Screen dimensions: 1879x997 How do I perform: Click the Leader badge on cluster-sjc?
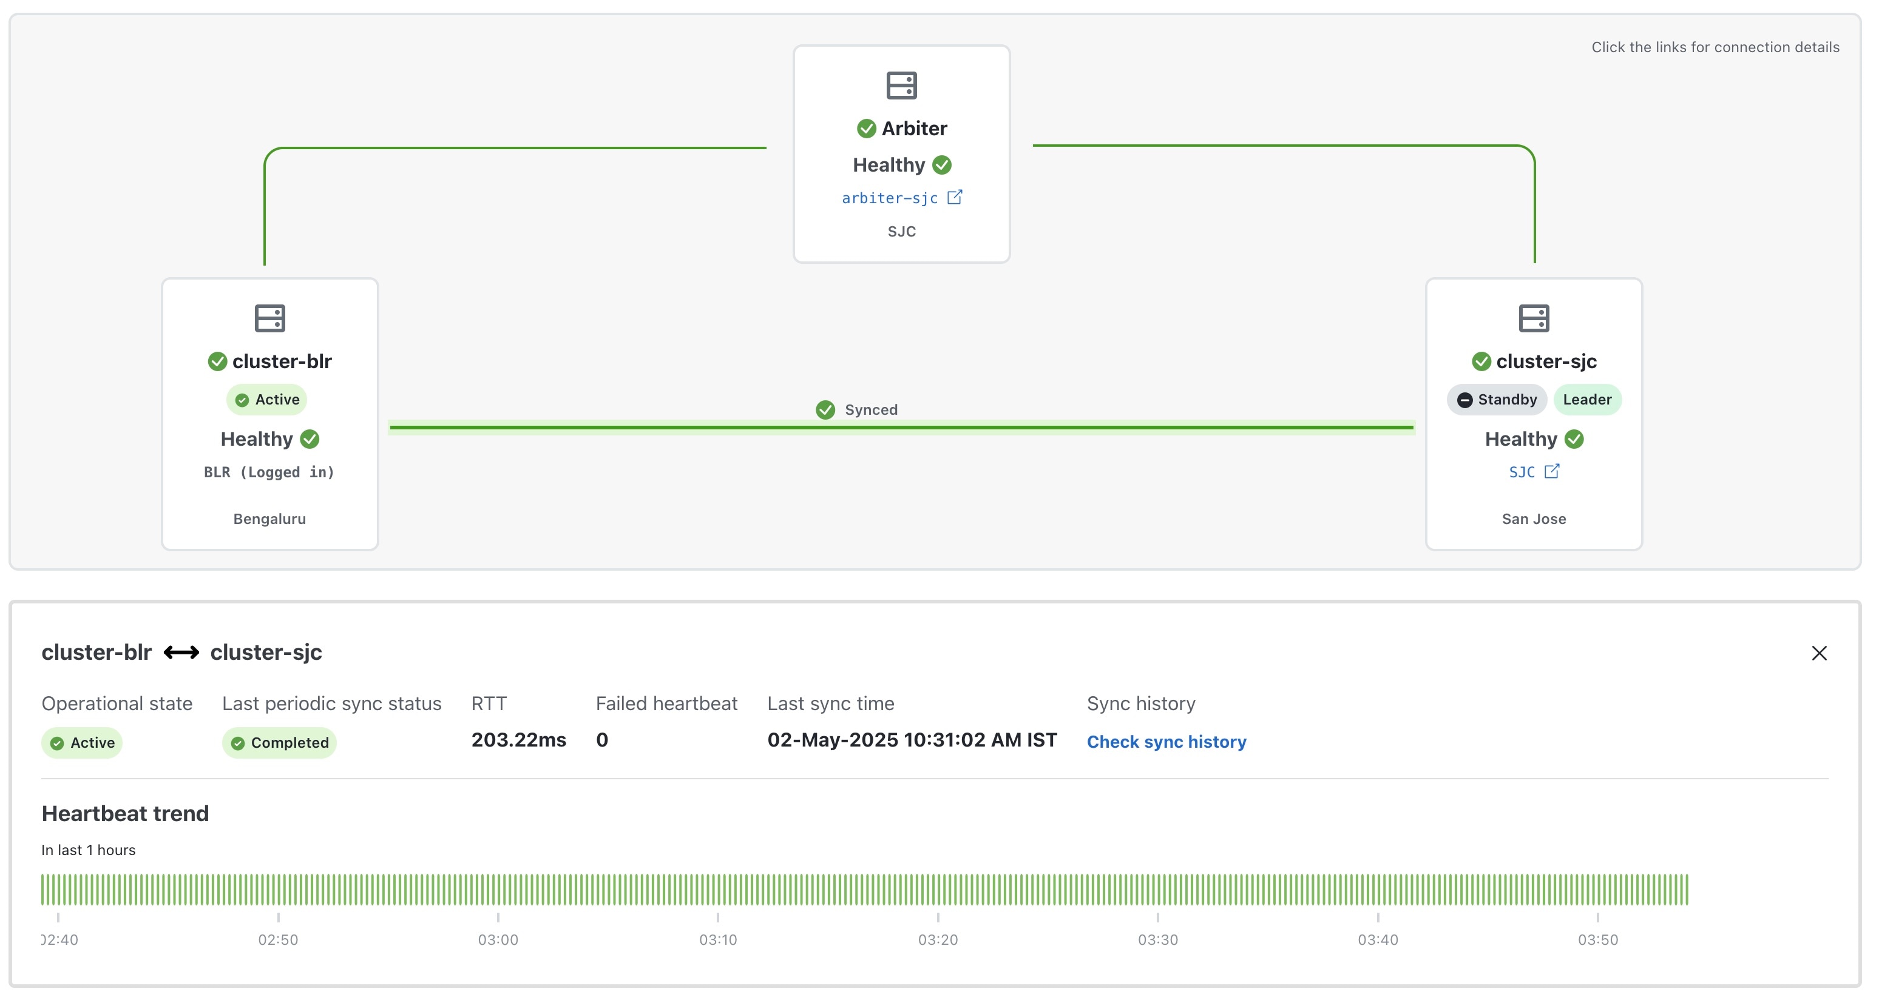click(1587, 400)
